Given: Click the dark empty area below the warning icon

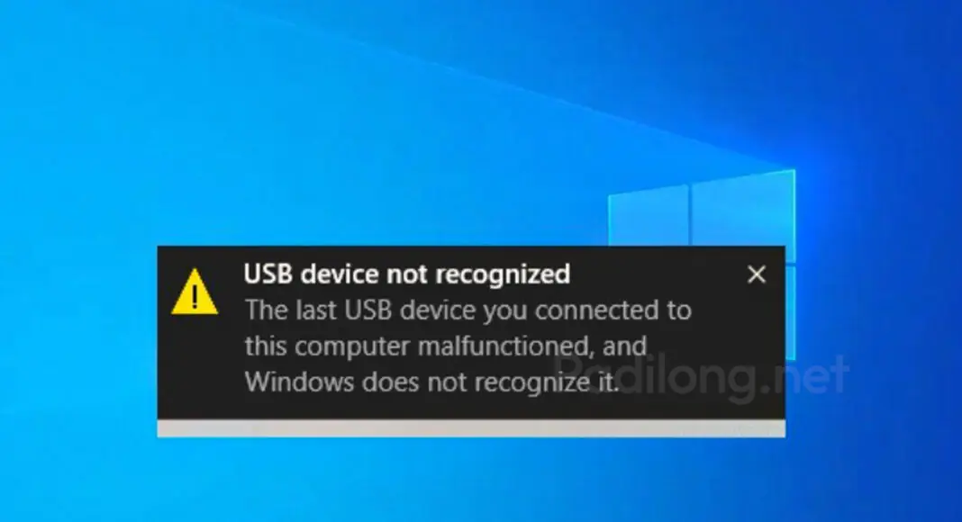Looking at the screenshot, I should click(196, 367).
